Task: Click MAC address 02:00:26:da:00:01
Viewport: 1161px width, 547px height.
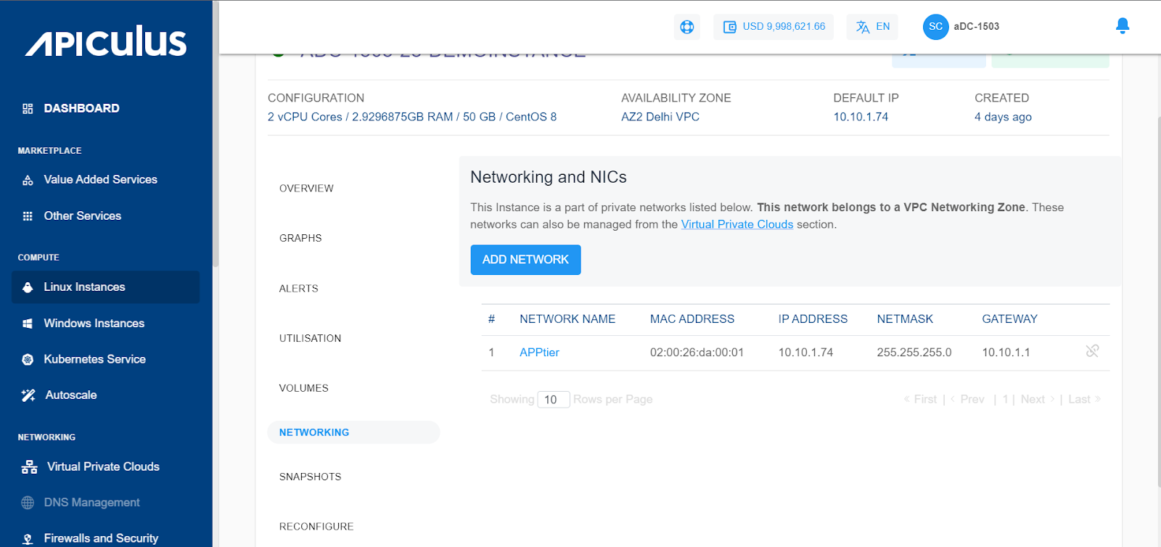Action: (697, 353)
